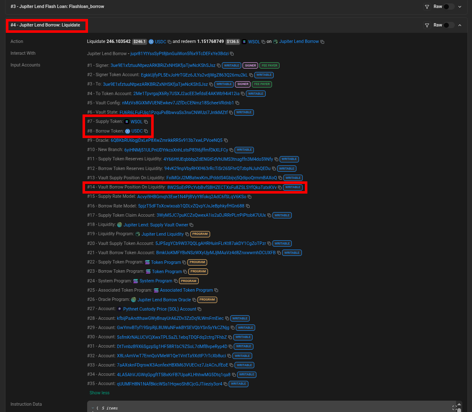Toggle Raw view for instruction #4 Liquidate
472x412 pixels.
coord(448,25)
